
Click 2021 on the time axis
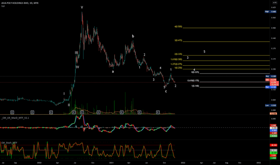point(111,163)
